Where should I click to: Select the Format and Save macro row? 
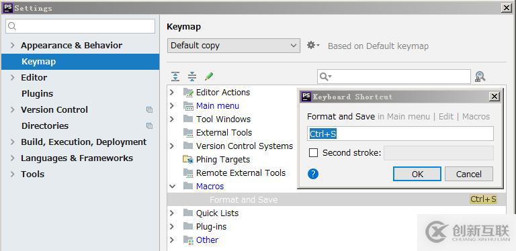[x=337, y=199]
